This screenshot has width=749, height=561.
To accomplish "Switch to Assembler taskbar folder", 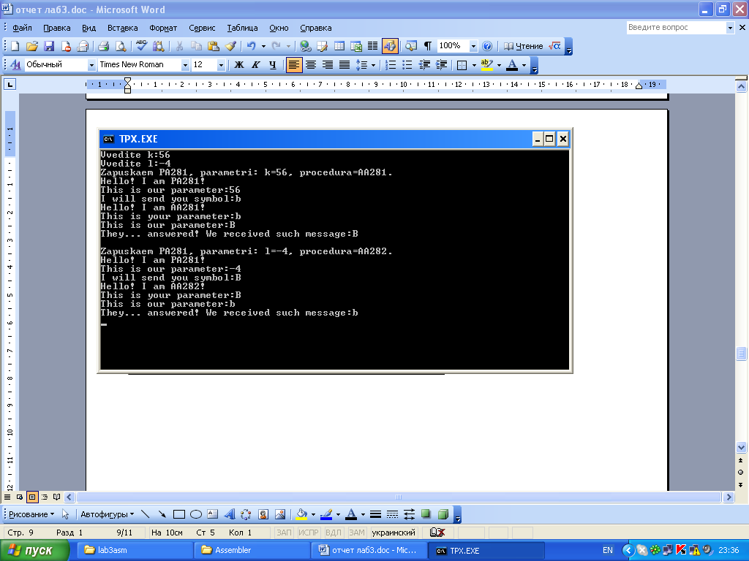I will pos(252,550).
